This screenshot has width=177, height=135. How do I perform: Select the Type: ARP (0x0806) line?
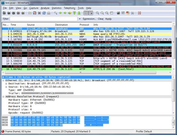click(21, 90)
